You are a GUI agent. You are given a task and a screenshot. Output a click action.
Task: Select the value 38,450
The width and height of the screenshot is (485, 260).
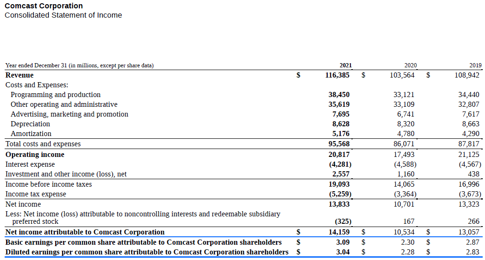[339, 95]
